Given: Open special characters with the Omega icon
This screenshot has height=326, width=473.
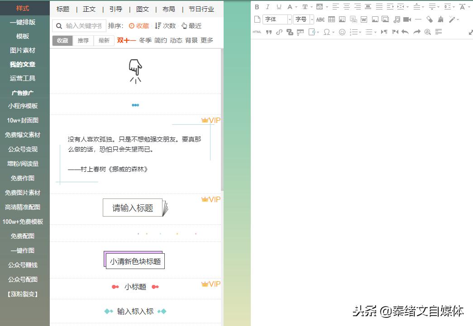Looking at the screenshot, I should [x=326, y=32].
